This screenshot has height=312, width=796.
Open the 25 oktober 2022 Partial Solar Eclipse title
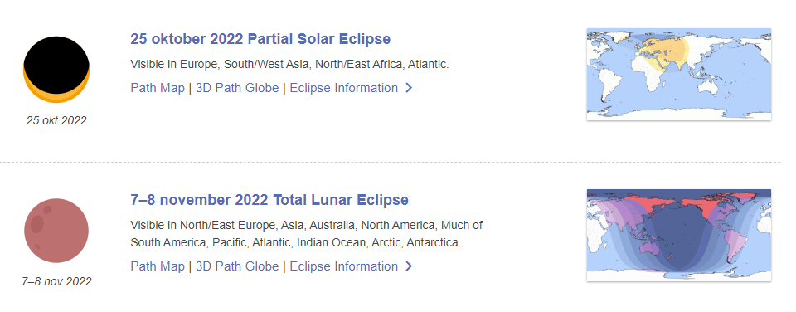[x=260, y=39]
